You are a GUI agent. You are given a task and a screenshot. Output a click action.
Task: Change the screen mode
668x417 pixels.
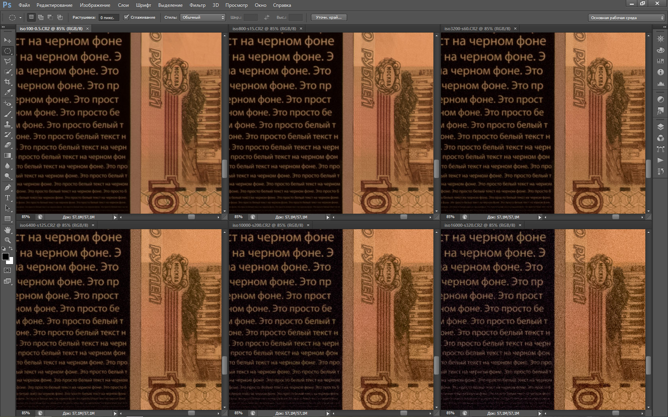point(7,281)
